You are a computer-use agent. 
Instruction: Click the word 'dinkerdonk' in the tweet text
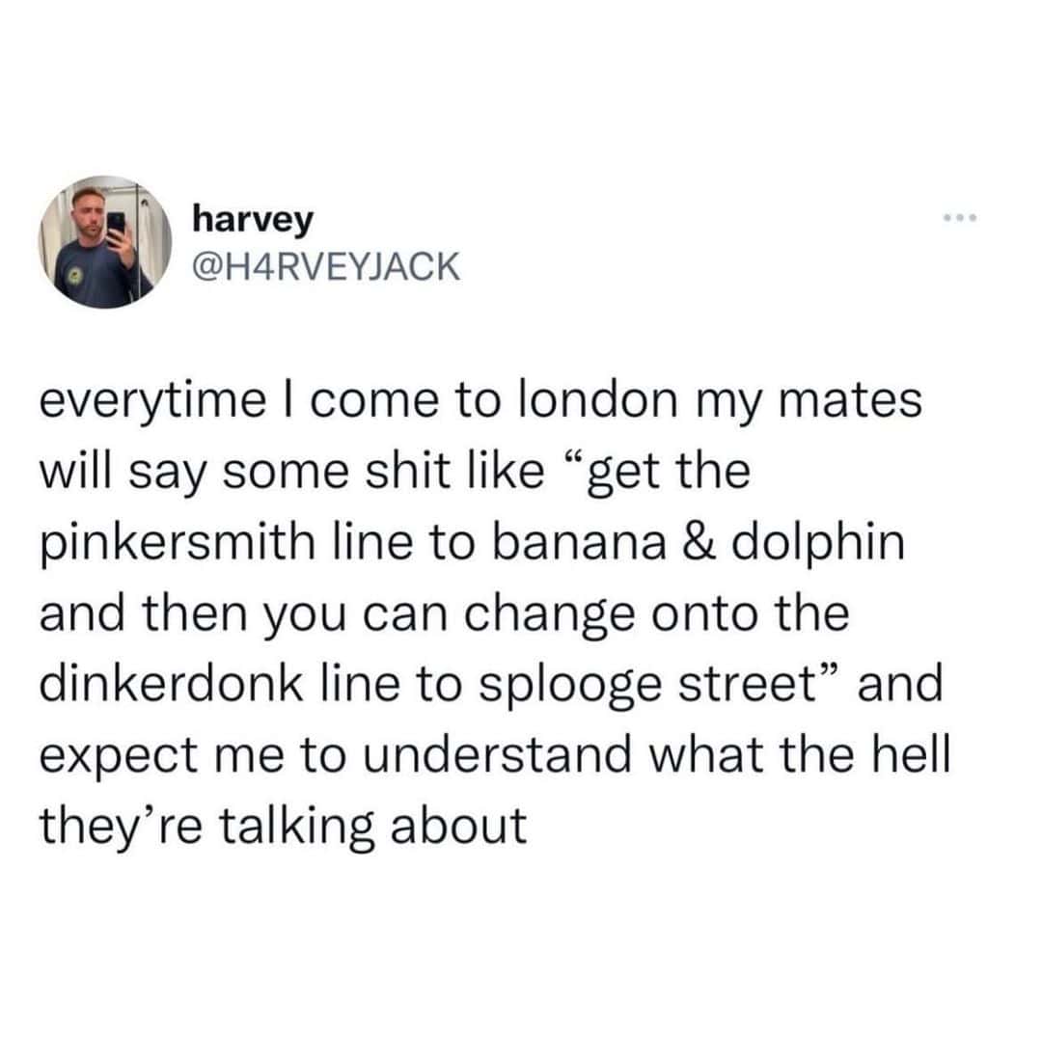[171, 683]
